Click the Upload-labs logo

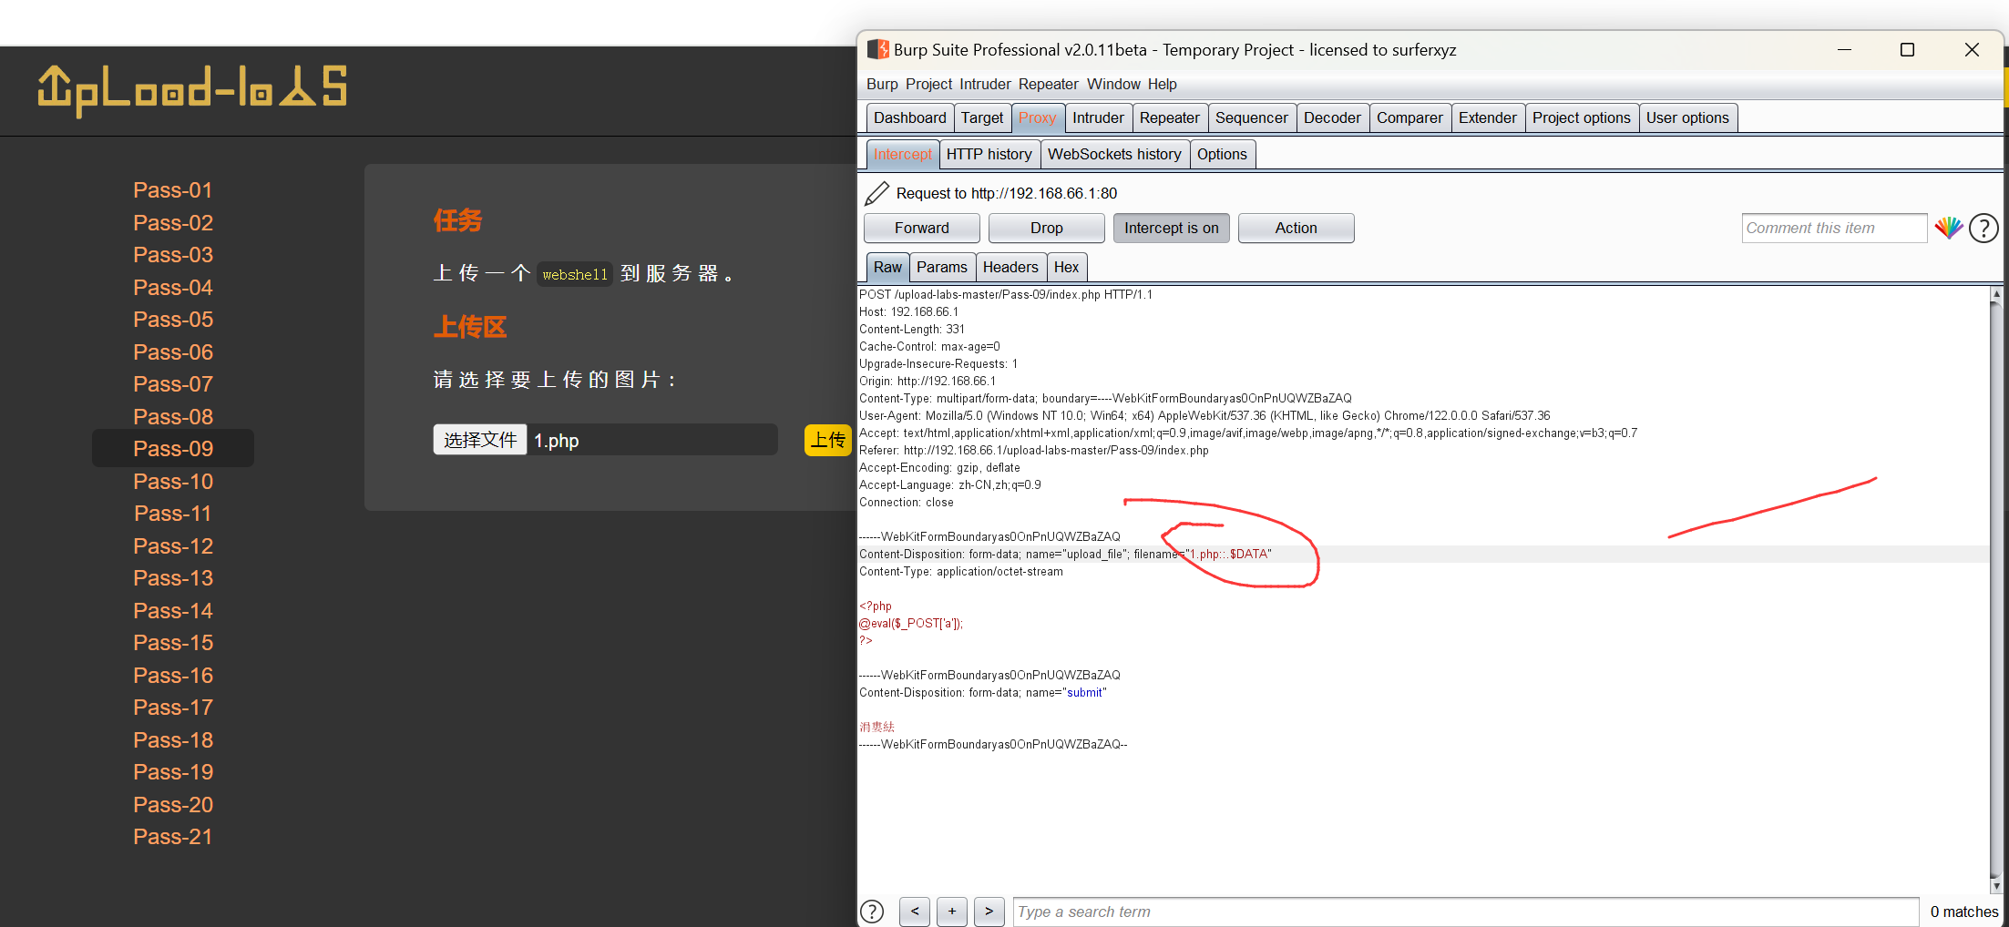[x=192, y=89]
